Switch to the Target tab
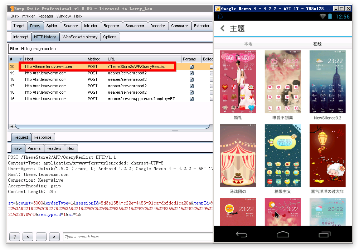This screenshot has width=359, height=251. (x=19, y=26)
